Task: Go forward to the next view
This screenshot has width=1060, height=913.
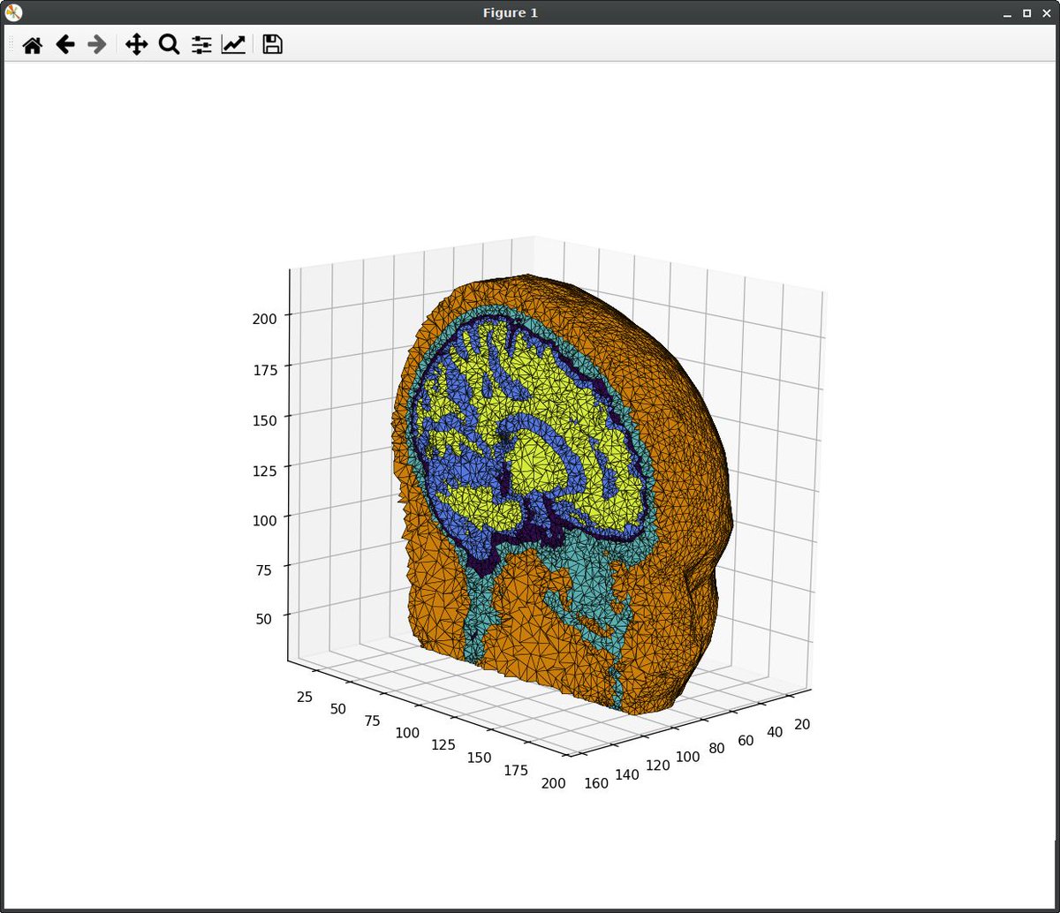Action: (97, 45)
